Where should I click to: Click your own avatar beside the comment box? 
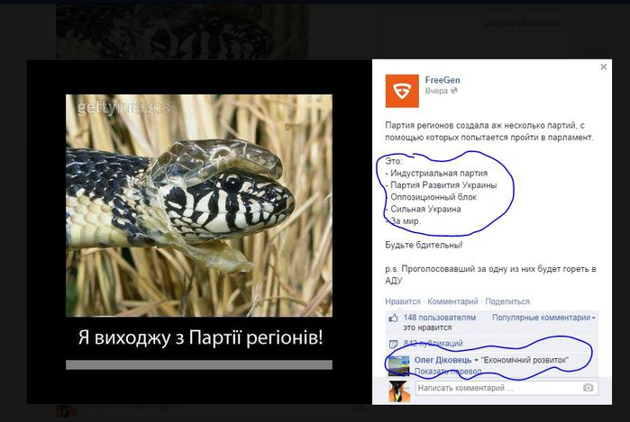click(x=399, y=391)
